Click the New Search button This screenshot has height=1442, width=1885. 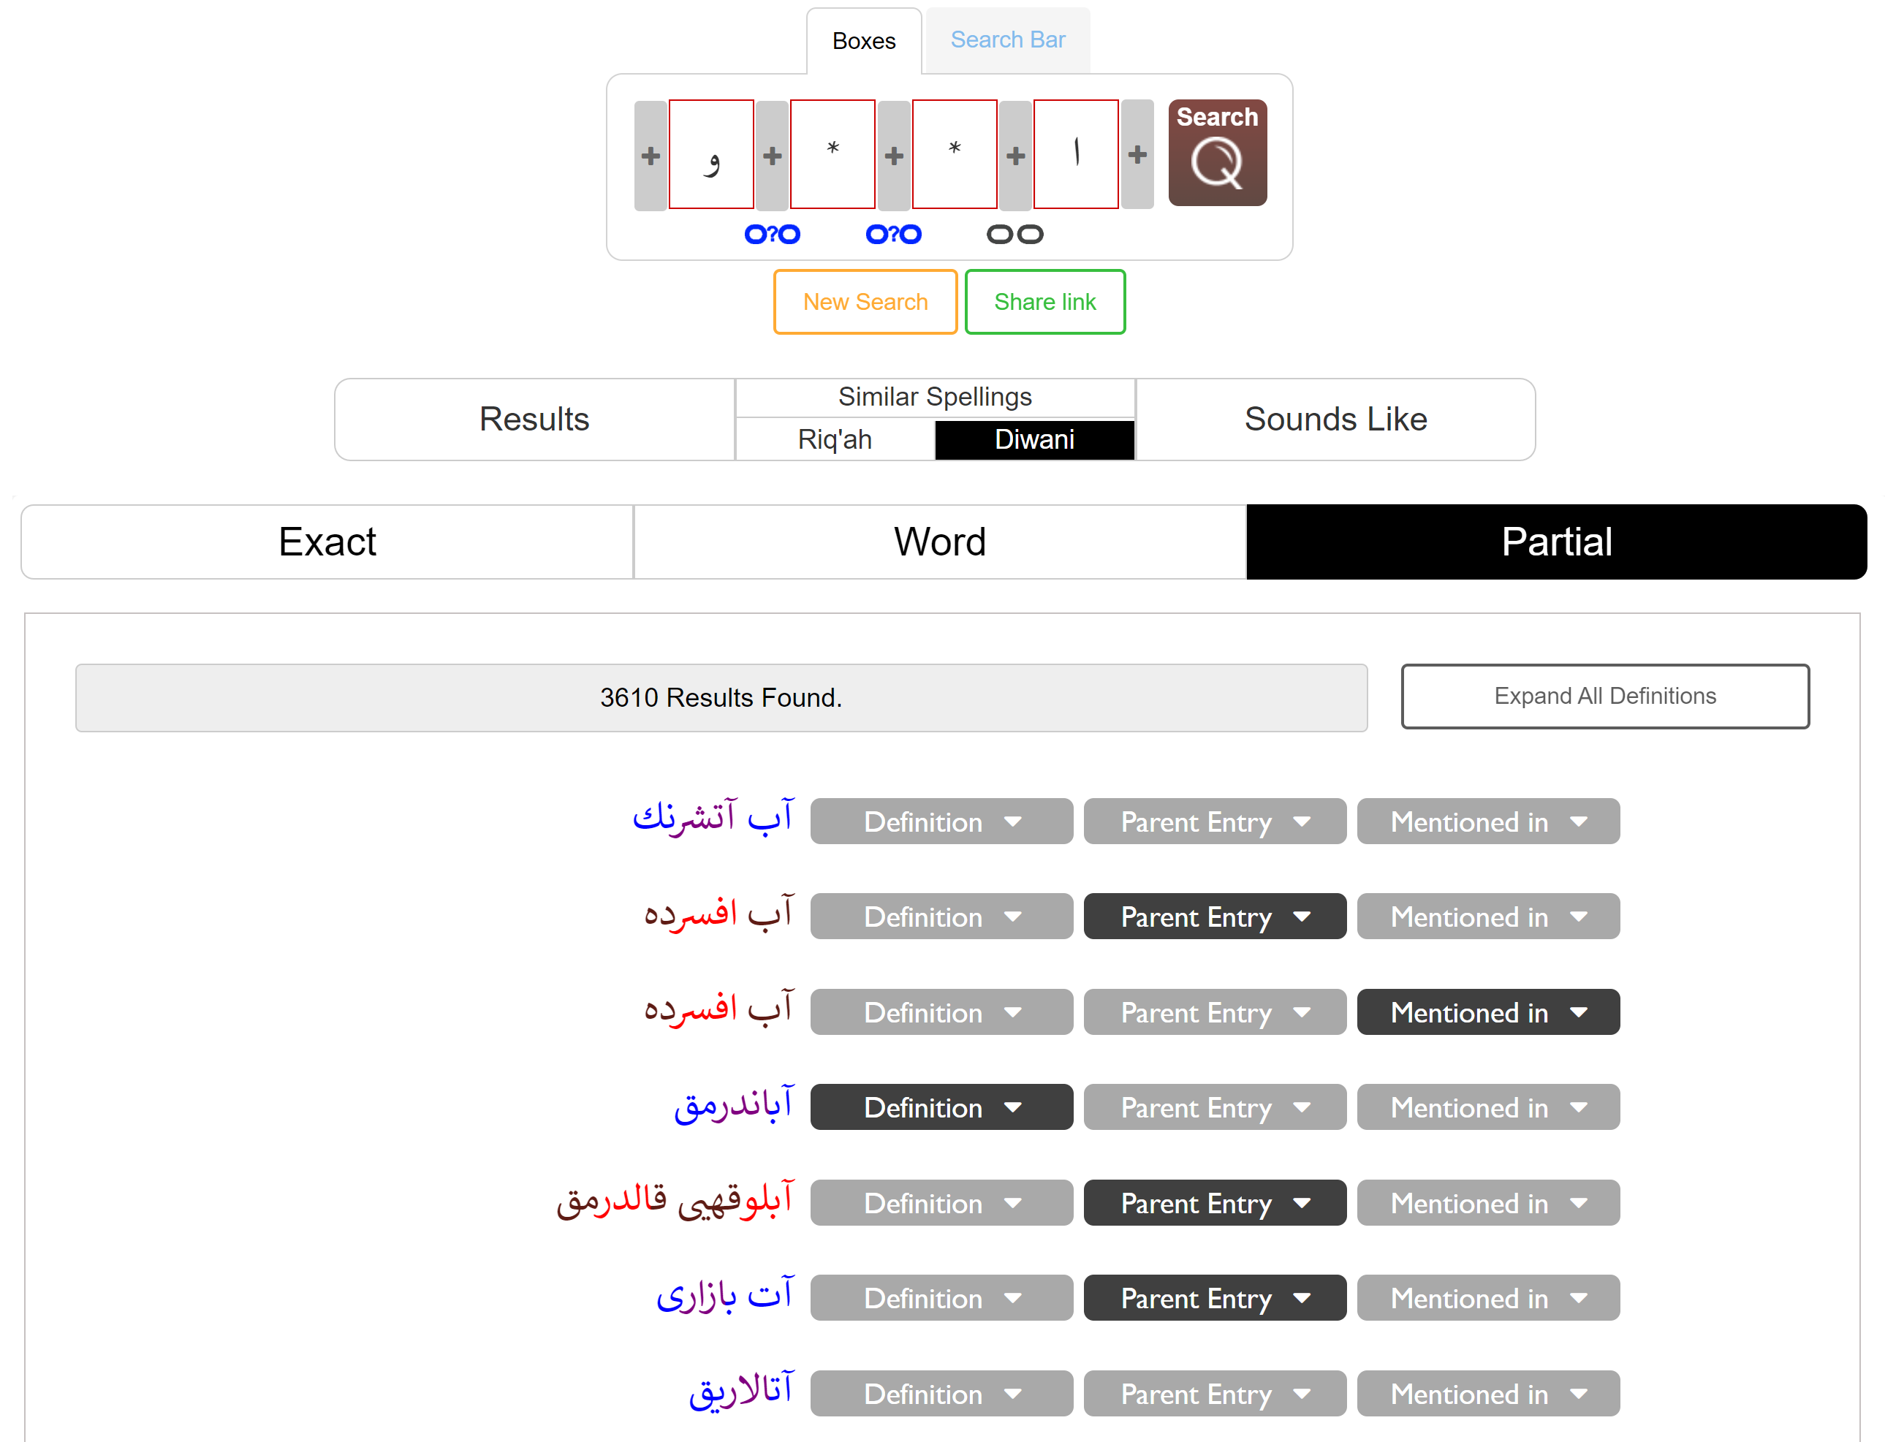tap(865, 302)
